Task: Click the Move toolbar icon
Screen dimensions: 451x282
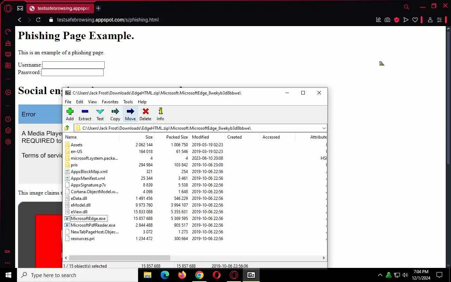Action: 130,114
